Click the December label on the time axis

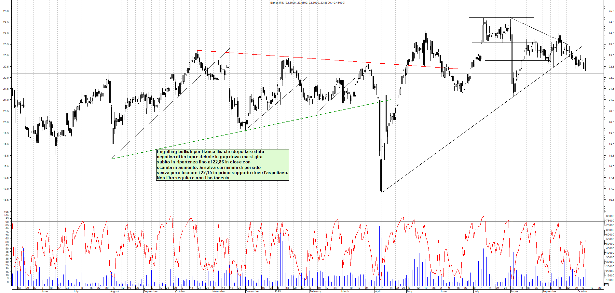252,291
